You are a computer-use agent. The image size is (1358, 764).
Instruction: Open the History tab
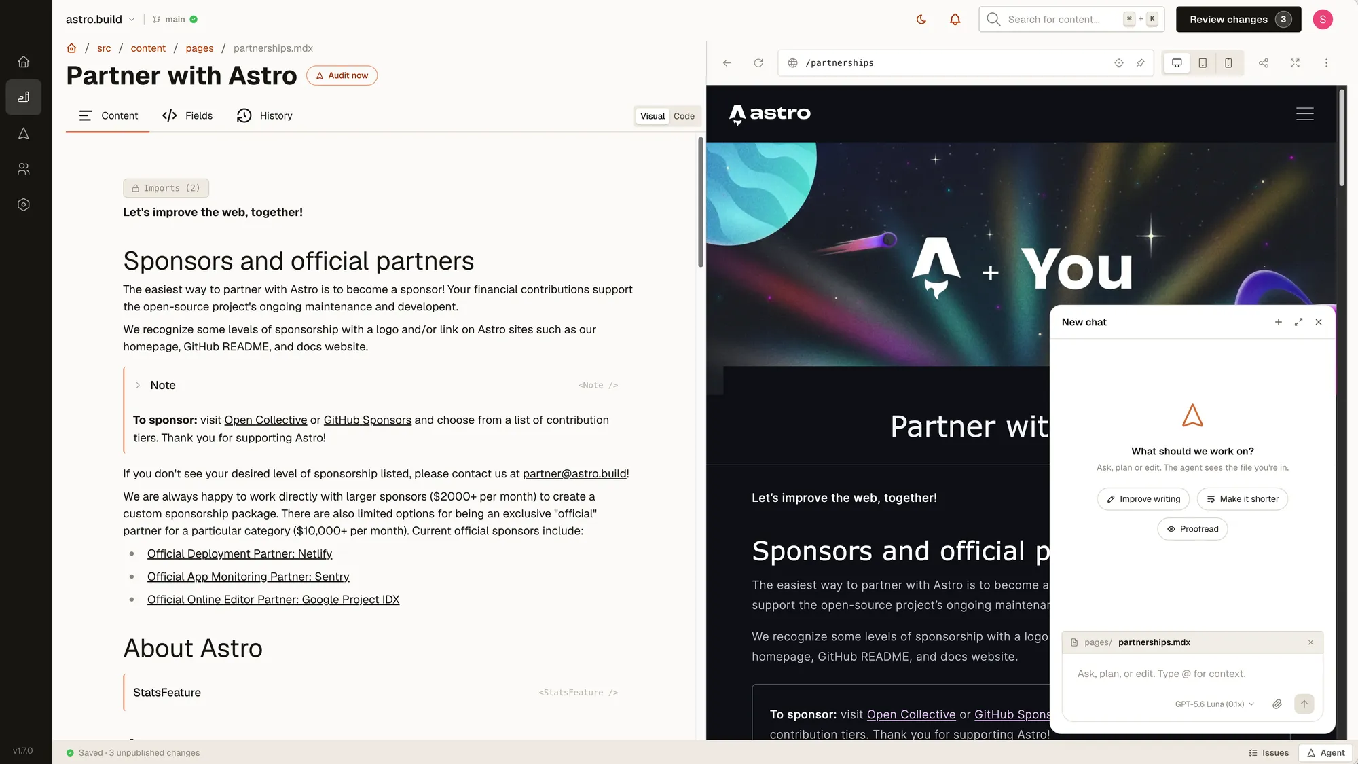[265, 116]
